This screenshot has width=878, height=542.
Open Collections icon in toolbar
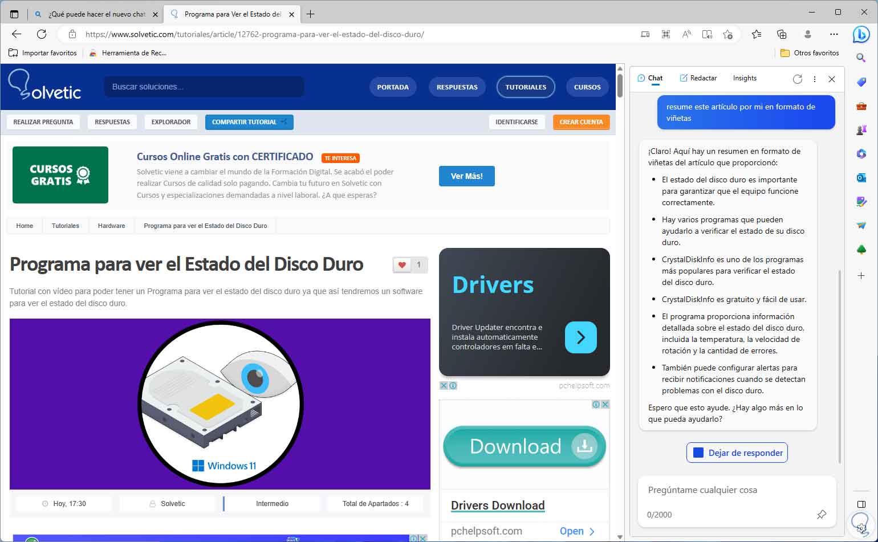pyautogui.click(x=782, y=34)
